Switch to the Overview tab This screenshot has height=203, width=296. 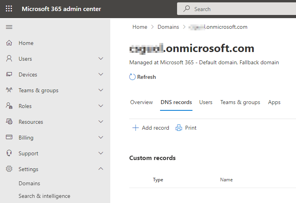141,102
